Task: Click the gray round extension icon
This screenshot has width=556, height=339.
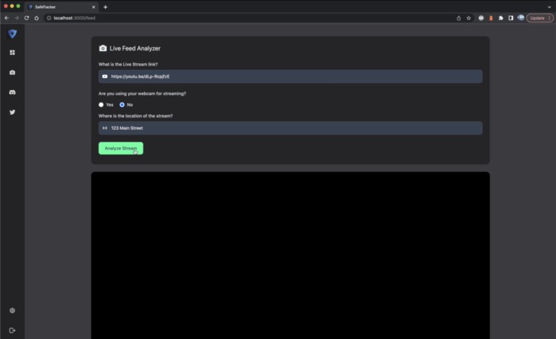Action: click(x=481, y=18)
